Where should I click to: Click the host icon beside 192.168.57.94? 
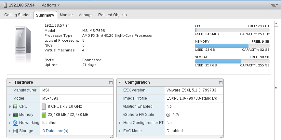[x=6, y=5]
